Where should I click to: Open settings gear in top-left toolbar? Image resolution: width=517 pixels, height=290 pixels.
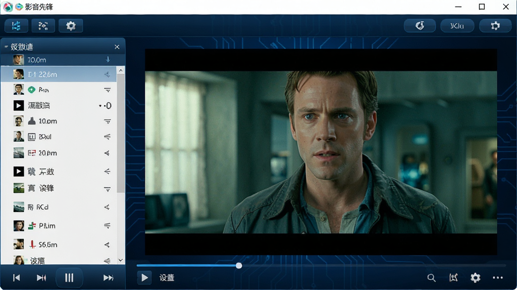[71, 26]
